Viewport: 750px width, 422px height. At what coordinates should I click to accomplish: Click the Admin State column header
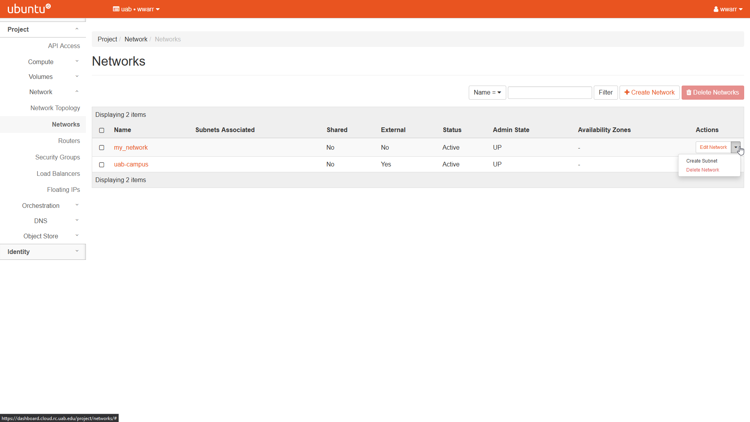pos(511,130)
